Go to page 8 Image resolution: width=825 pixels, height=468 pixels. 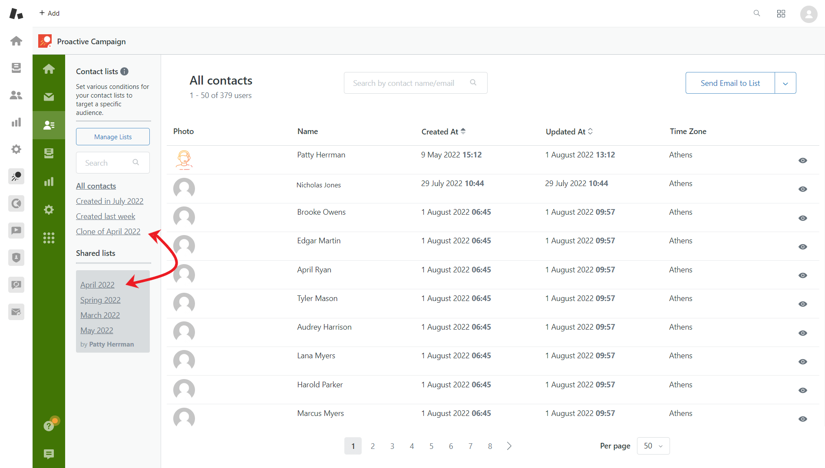[x=490, y=446]
